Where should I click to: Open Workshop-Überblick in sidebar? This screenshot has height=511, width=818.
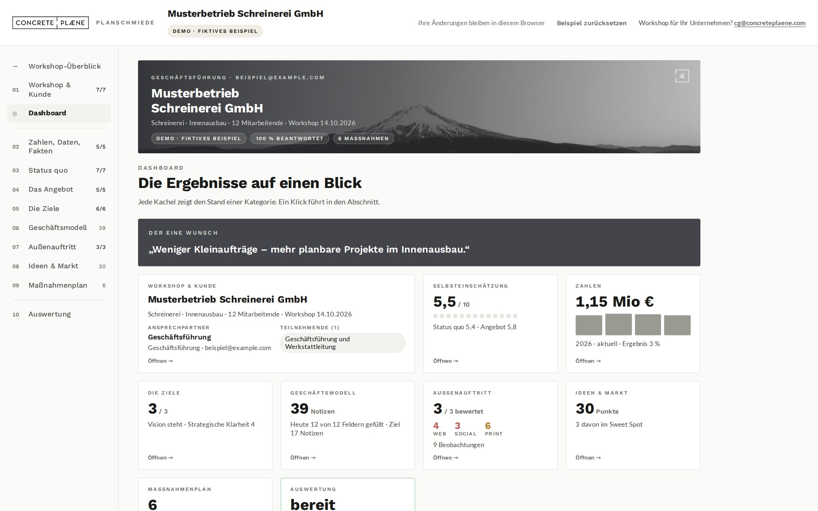click(59, 66)
